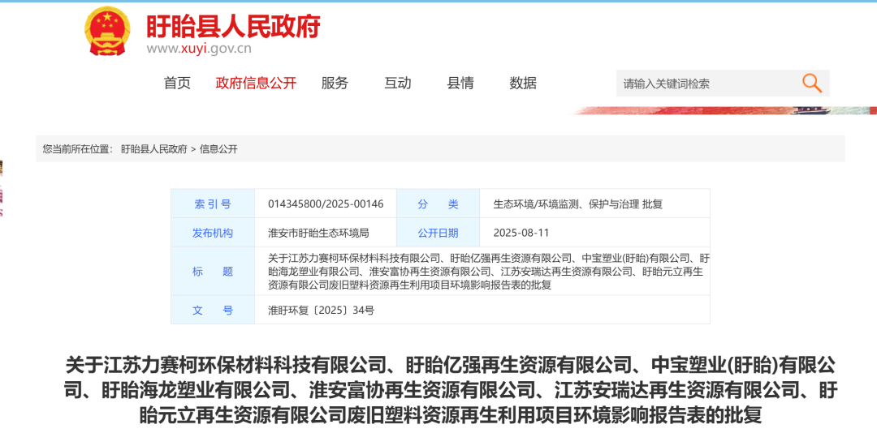Open the 首页 navigation item
This screenshot has width=877, height=433.
tap(177, 83)
